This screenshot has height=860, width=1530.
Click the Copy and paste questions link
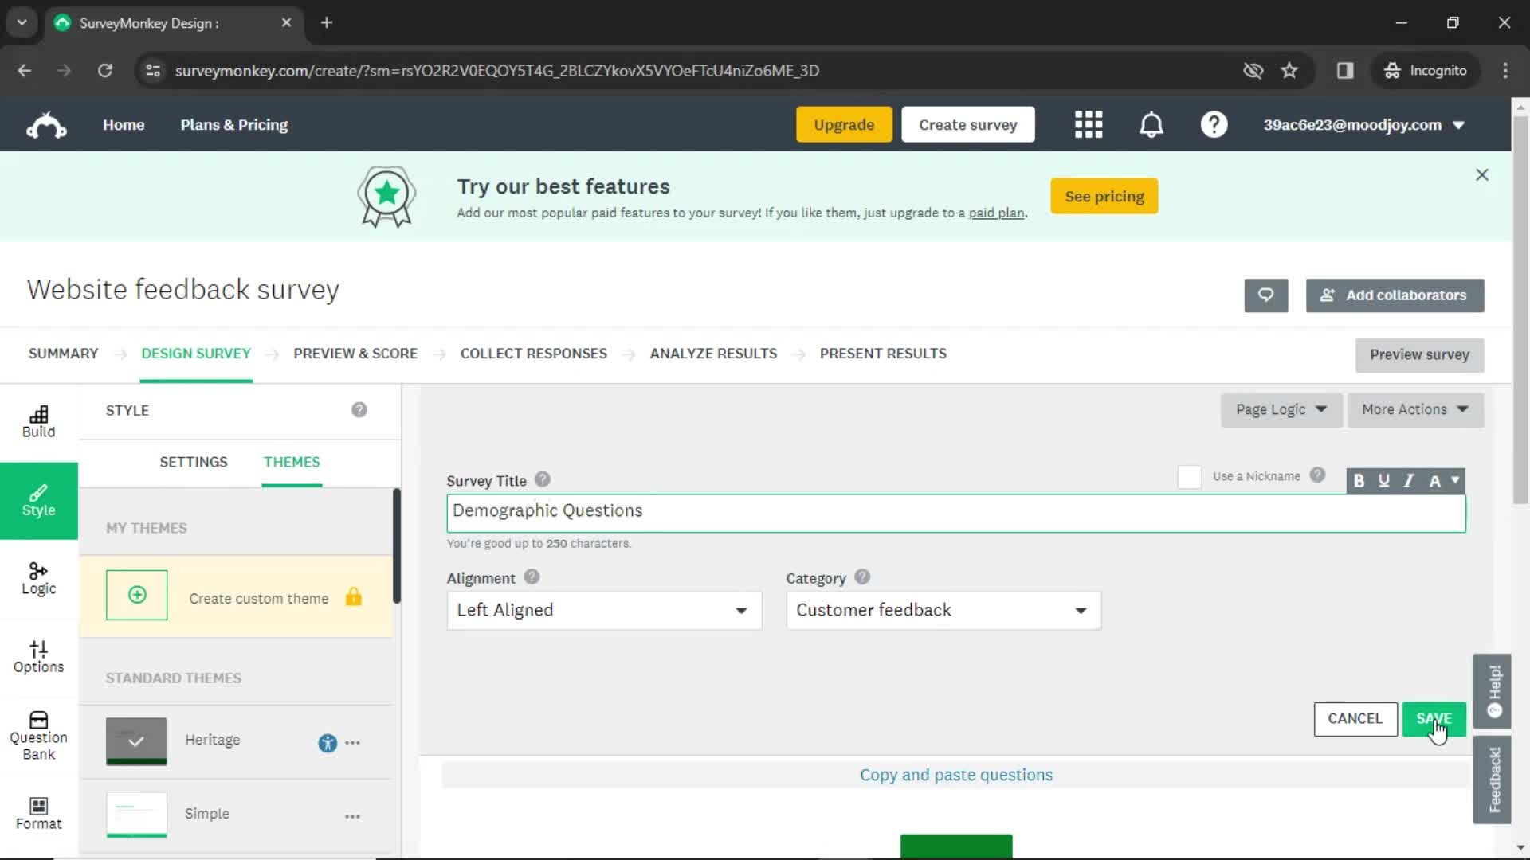(x=956, y=775)
